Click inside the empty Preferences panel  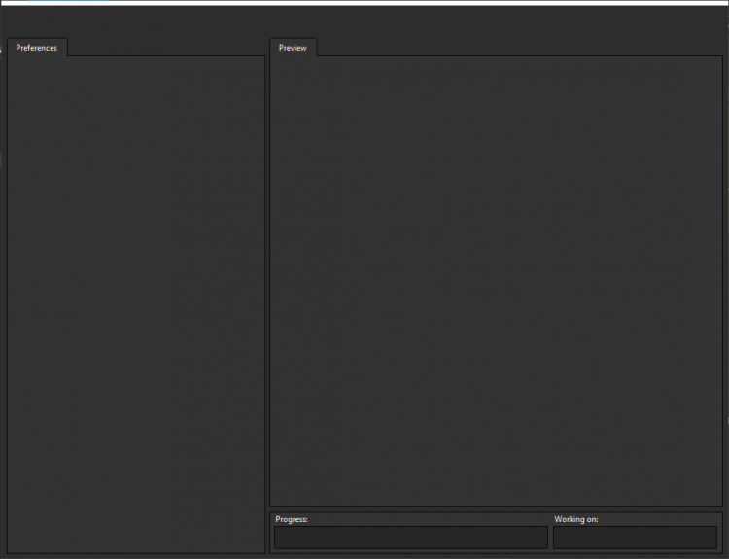tap(136, 292)
